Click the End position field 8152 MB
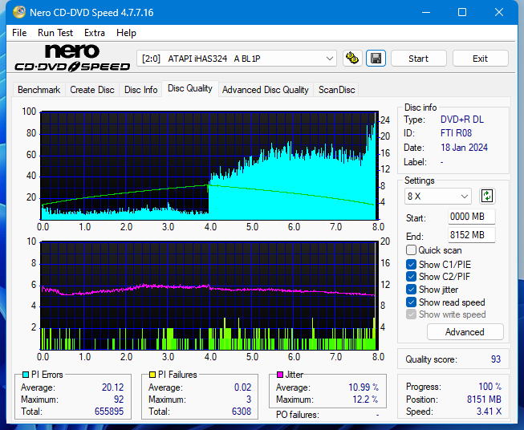 (471, 235)
